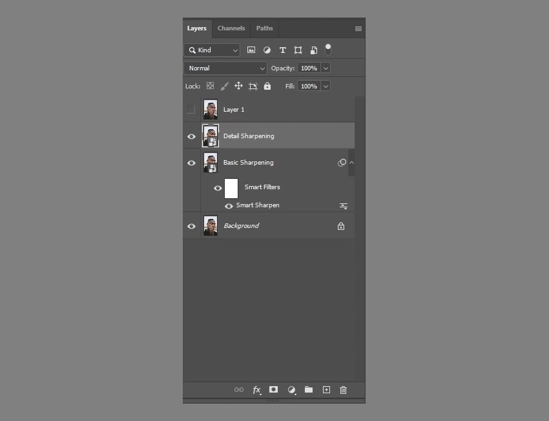Filter layers by shape layers
The width and height of the screenshot is (549, 421).
tap(298, 50)
